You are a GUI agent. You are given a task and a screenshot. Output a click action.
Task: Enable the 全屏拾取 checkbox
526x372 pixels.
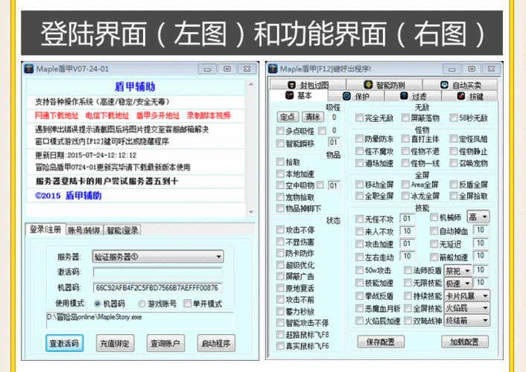pos(454,196)
